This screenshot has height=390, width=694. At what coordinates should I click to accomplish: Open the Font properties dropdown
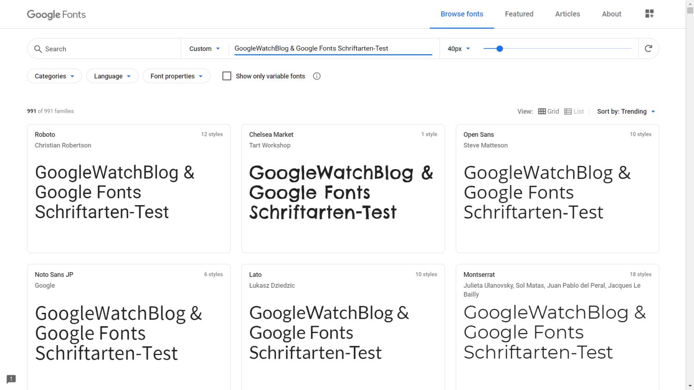(x=176, y=76)
